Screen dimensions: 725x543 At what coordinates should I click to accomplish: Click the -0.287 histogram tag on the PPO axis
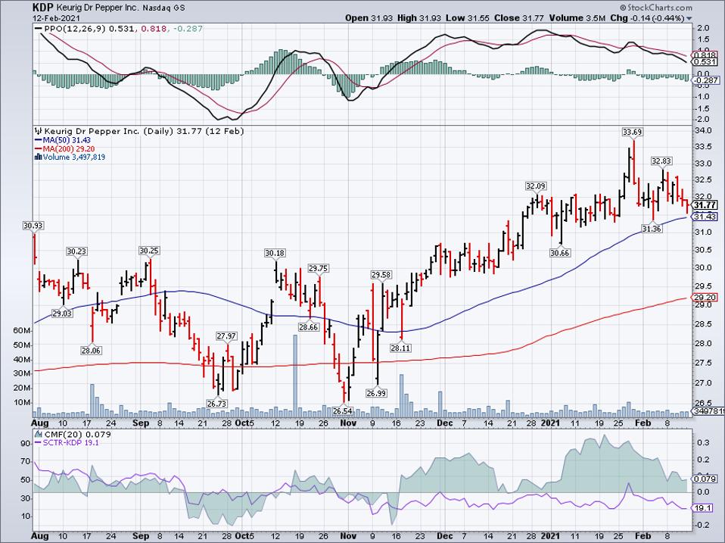click(x=707, y=80)
